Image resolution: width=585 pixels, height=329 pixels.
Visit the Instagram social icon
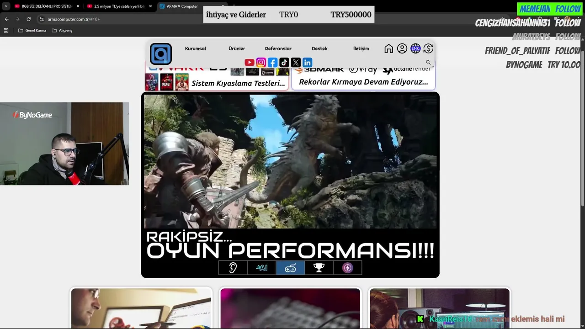[261, 63]
